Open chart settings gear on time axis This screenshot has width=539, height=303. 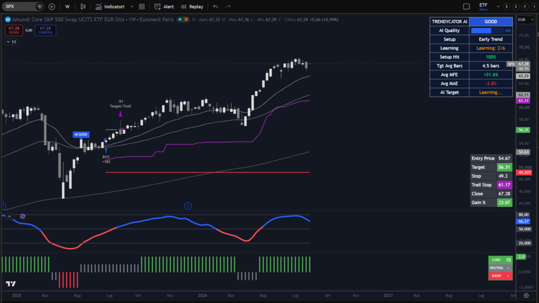(x=526, y=296)
